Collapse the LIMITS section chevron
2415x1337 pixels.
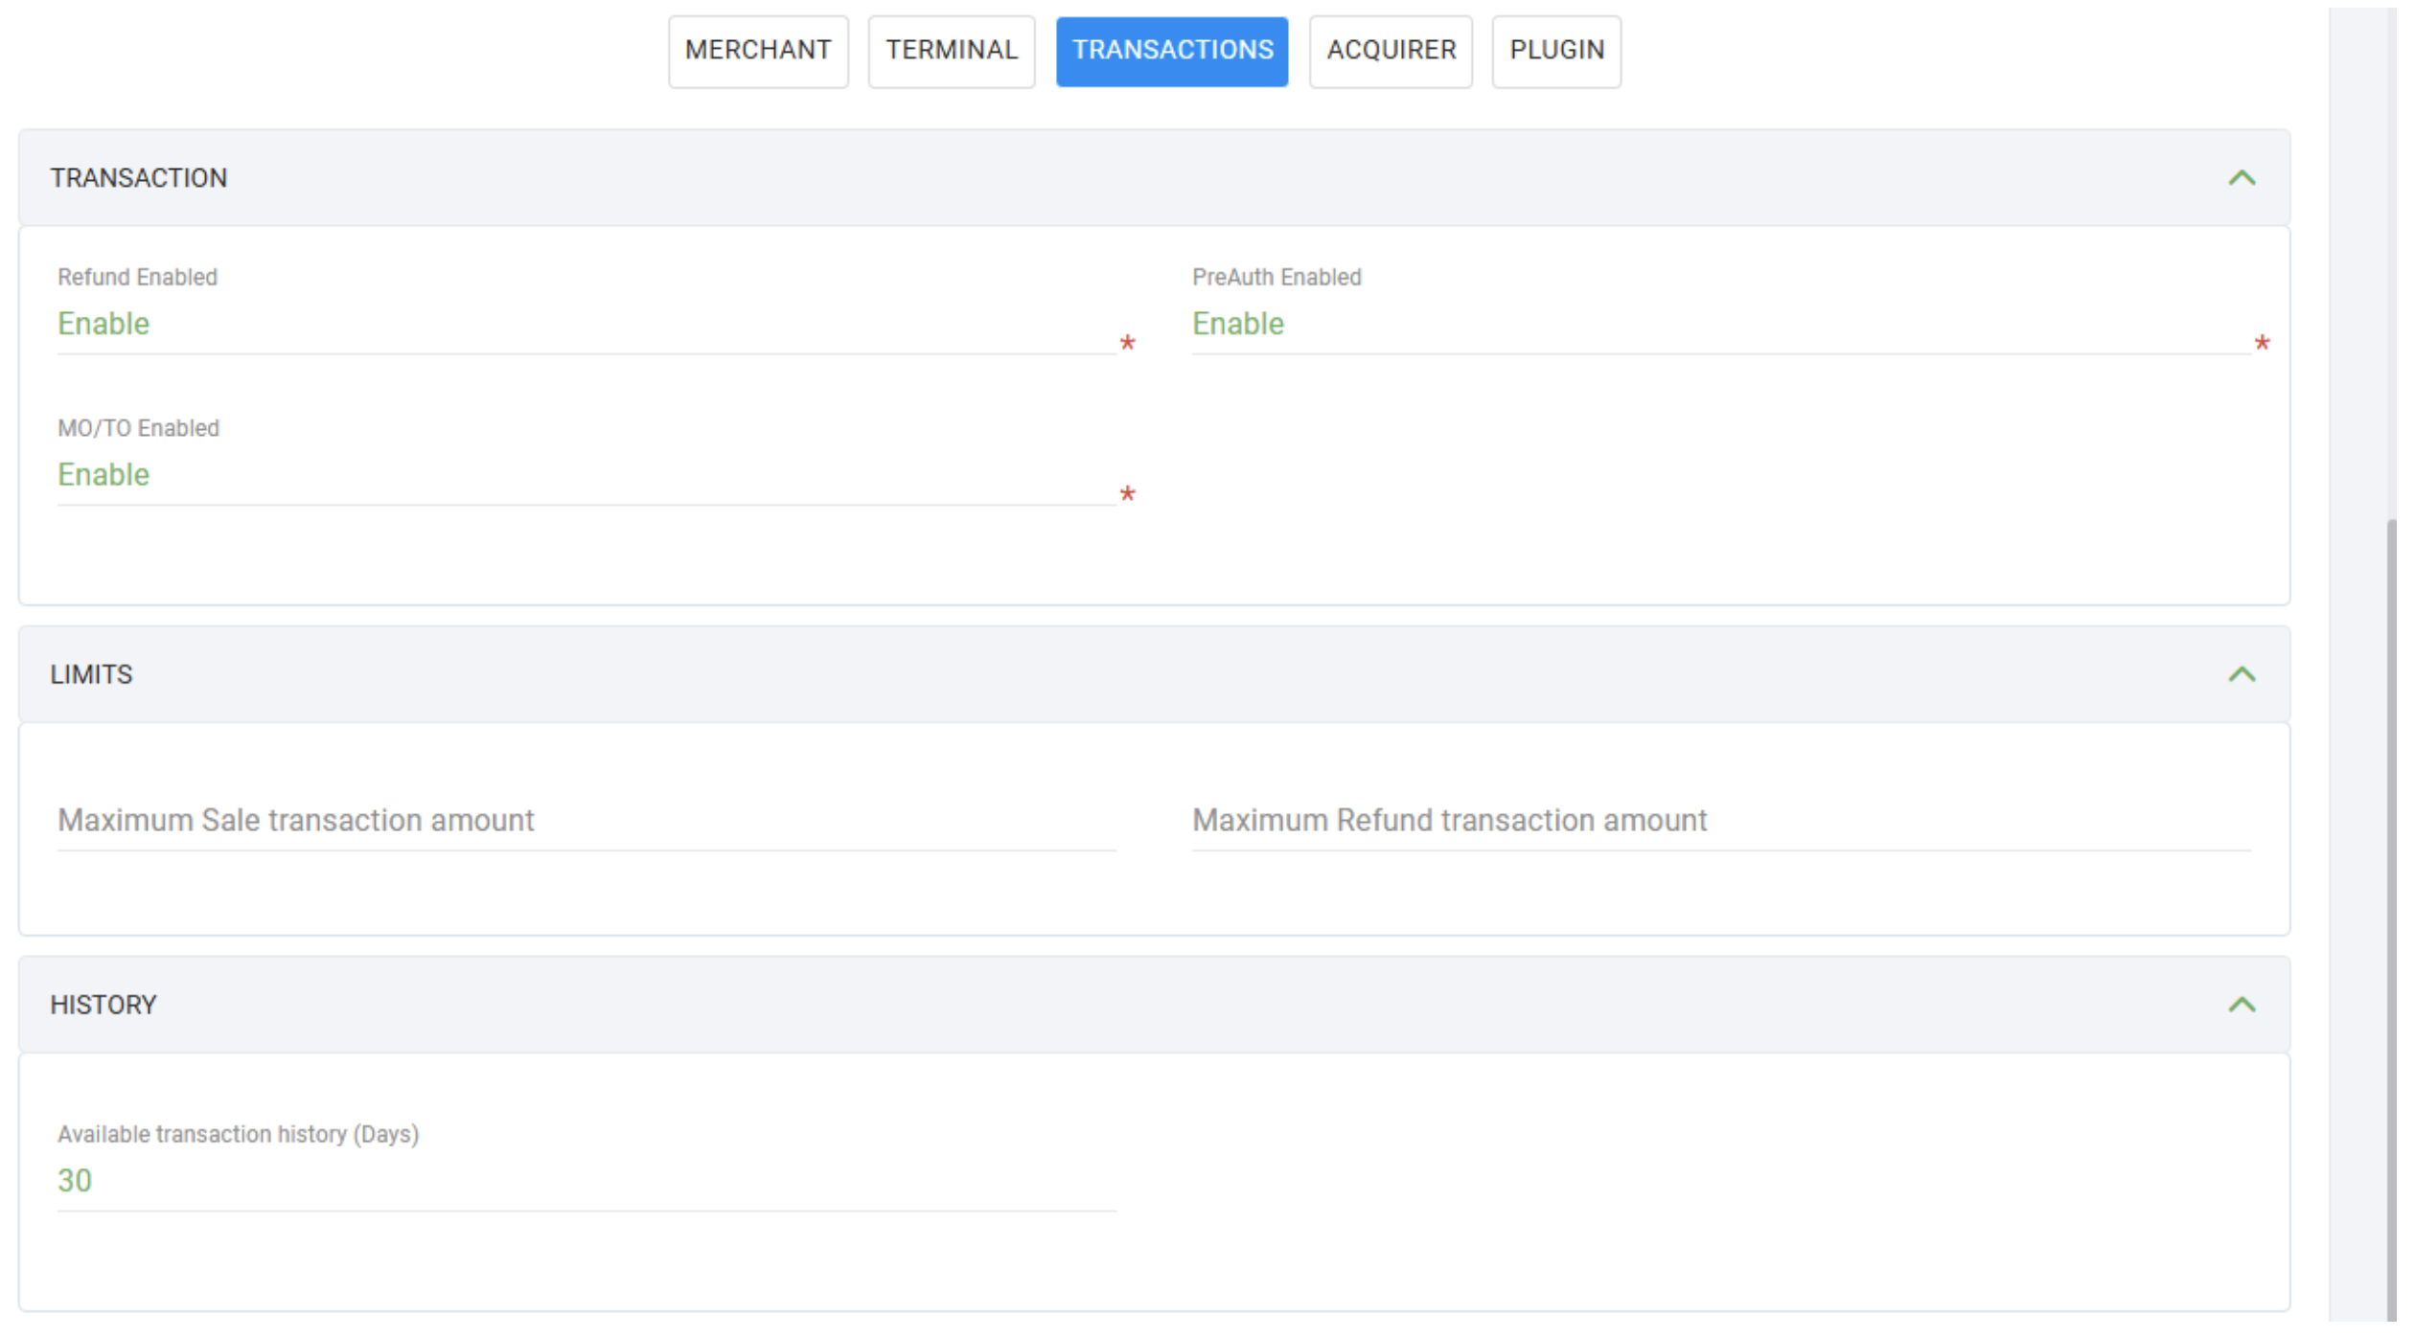tap(2241, 675)
